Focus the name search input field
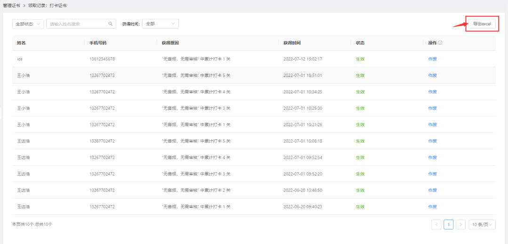This screenshot has height=244, width=508. 81,23
